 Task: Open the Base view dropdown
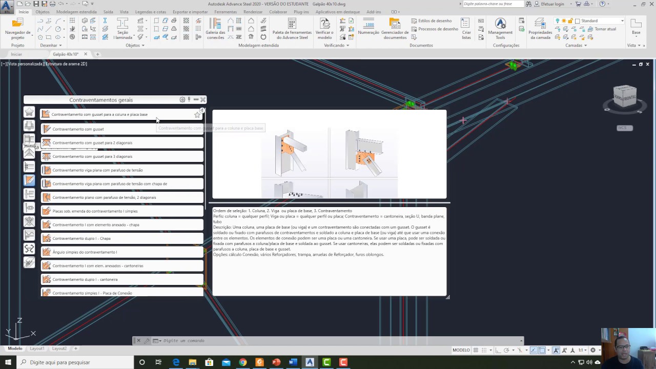(x=636, y=28)
